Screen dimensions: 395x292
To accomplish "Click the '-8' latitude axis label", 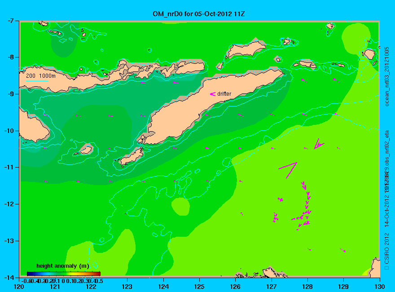I will tap(10, 57).
